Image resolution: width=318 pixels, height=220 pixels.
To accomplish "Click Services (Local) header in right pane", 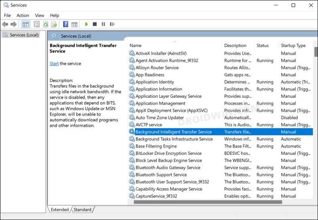I will point(76,36).
